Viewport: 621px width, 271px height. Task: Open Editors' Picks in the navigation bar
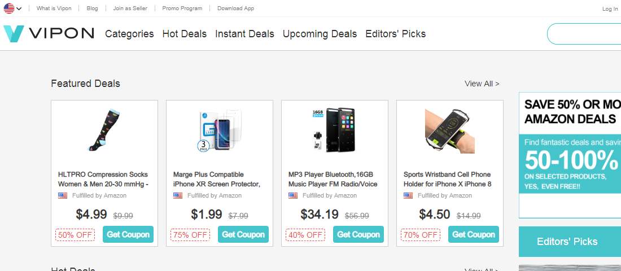click(x=395, y=34)
